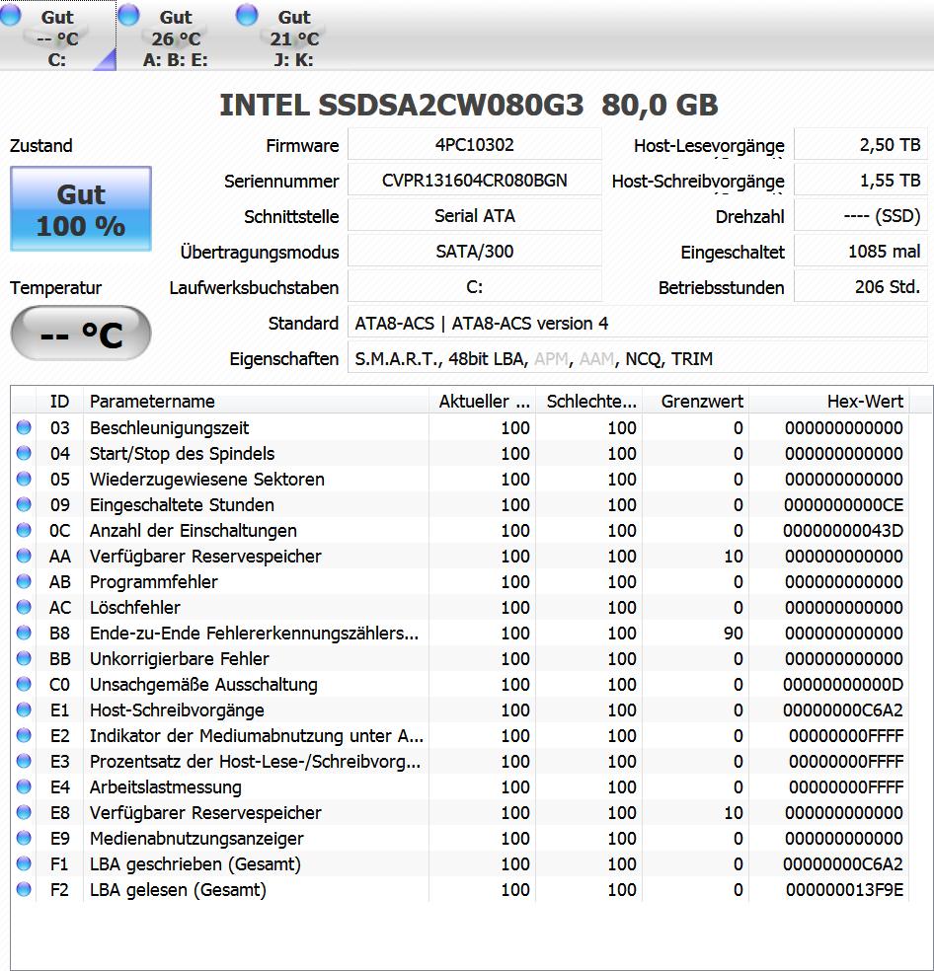Select the LBA gelesen (Gesamt) parameter name

point(178,890)
